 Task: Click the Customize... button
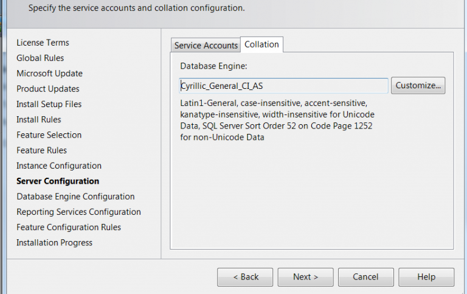(418, 86)
